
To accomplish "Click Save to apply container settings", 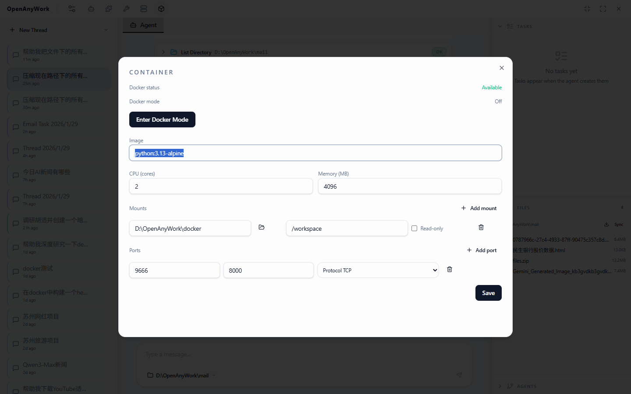I will [488, 293].
